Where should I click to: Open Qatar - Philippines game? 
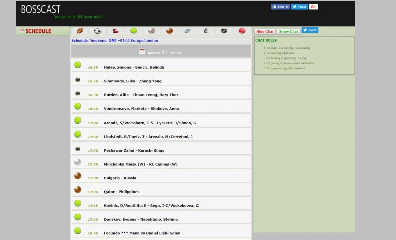[x=122, y=192]
